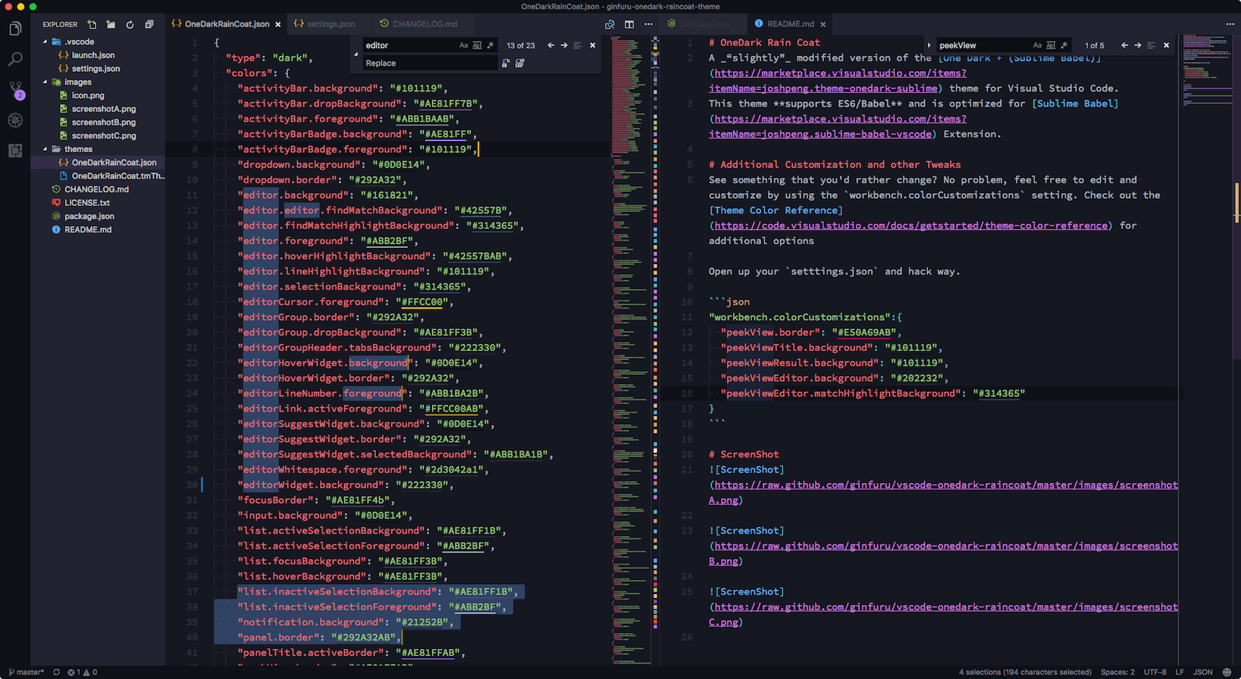
Task: Toggle Find in Selection in 'editor' find widget
Action: (x=578, y=45)
